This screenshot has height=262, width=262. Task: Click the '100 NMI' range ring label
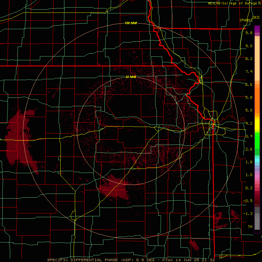pyautogui.click(x=131, y=23)
